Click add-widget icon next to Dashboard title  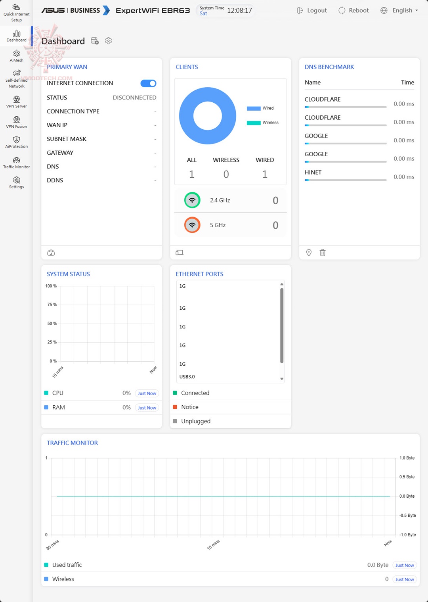click(95, 41)
